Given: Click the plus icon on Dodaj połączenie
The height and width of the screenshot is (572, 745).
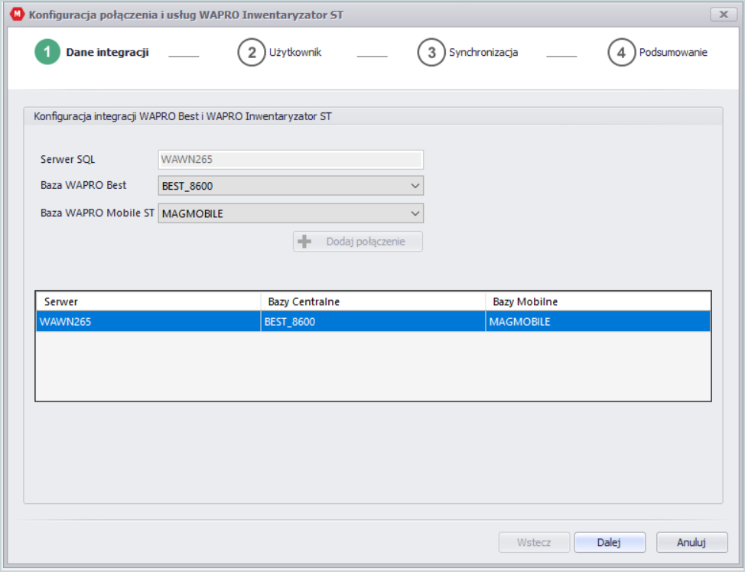Looking at the screenshot, I should pyautogui.click(x=304, y=242).
